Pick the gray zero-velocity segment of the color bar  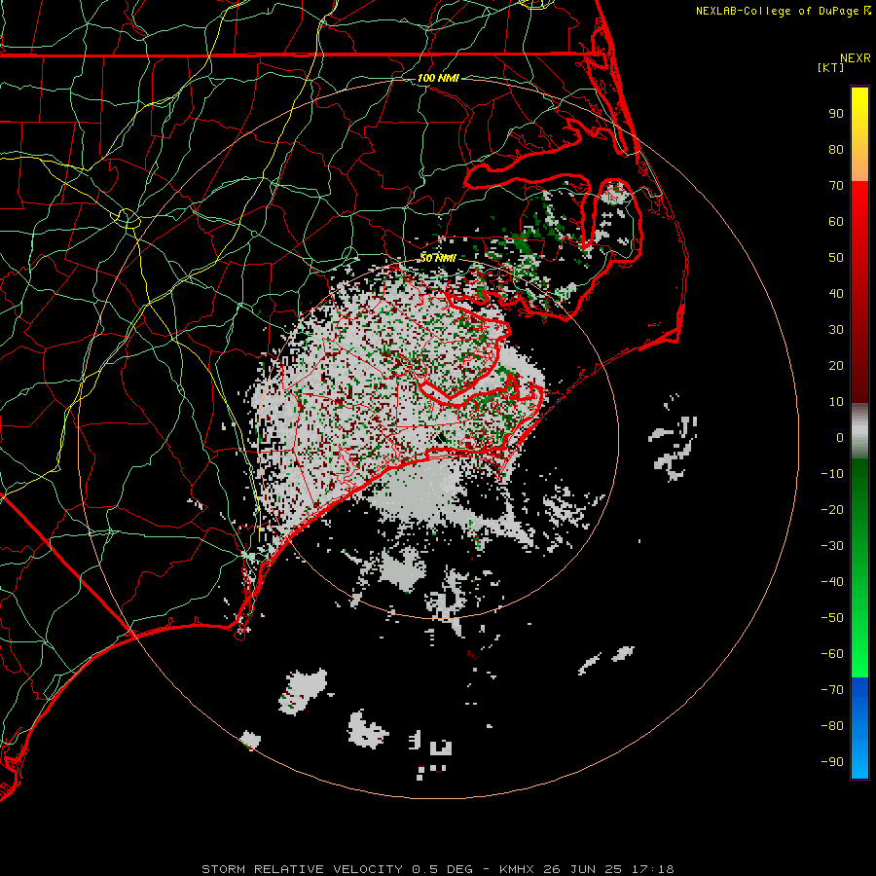tap(859, 431)
